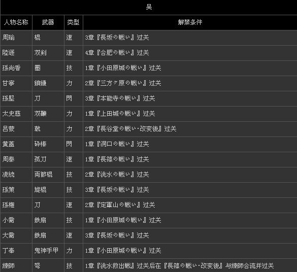
Task: Click 丁奉's weapon 鬼神手甲
Action: pyautogui.click(x=46, y=251)
